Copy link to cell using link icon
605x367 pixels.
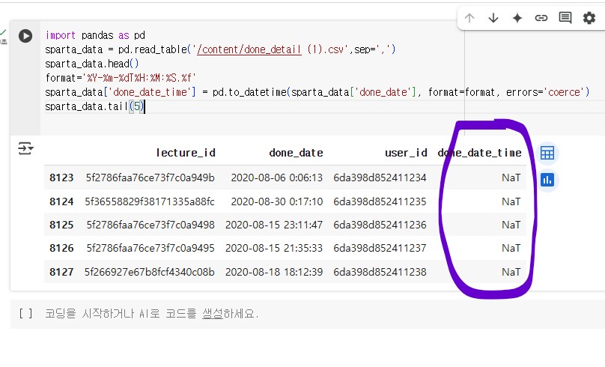tap(541, 18)
